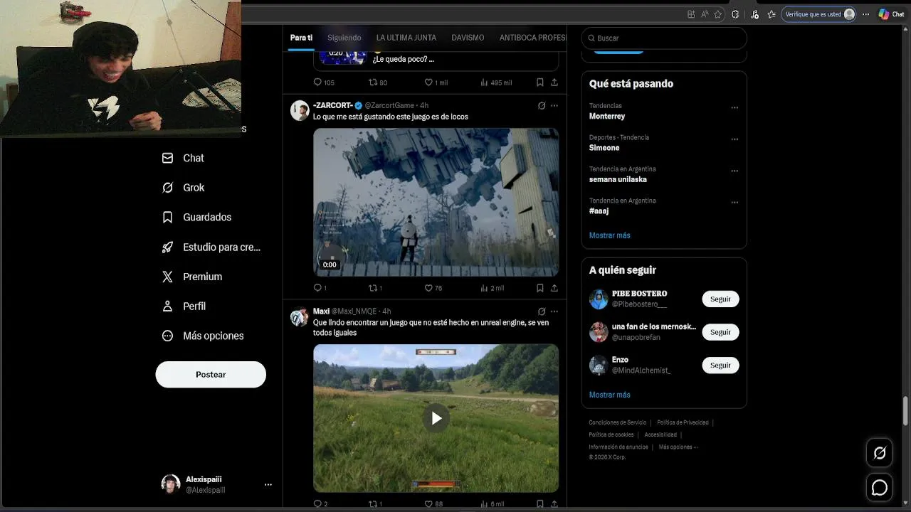Ask Grok about the ZARCORT post

[x=542, y=105]
